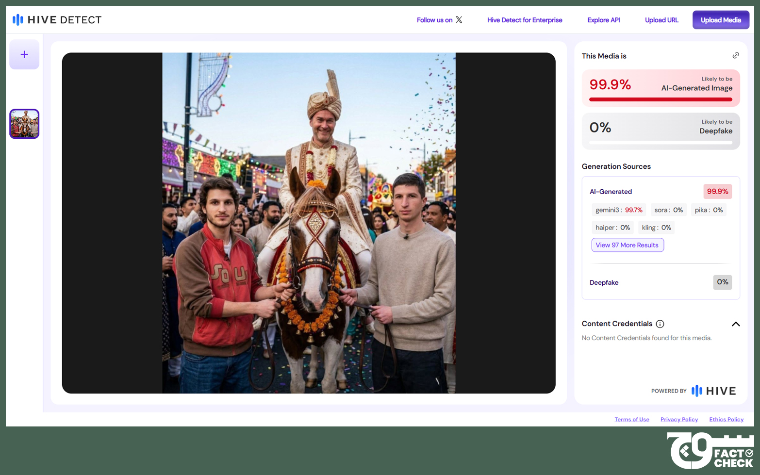Open the Terms of Use link

tap(631, 420)
